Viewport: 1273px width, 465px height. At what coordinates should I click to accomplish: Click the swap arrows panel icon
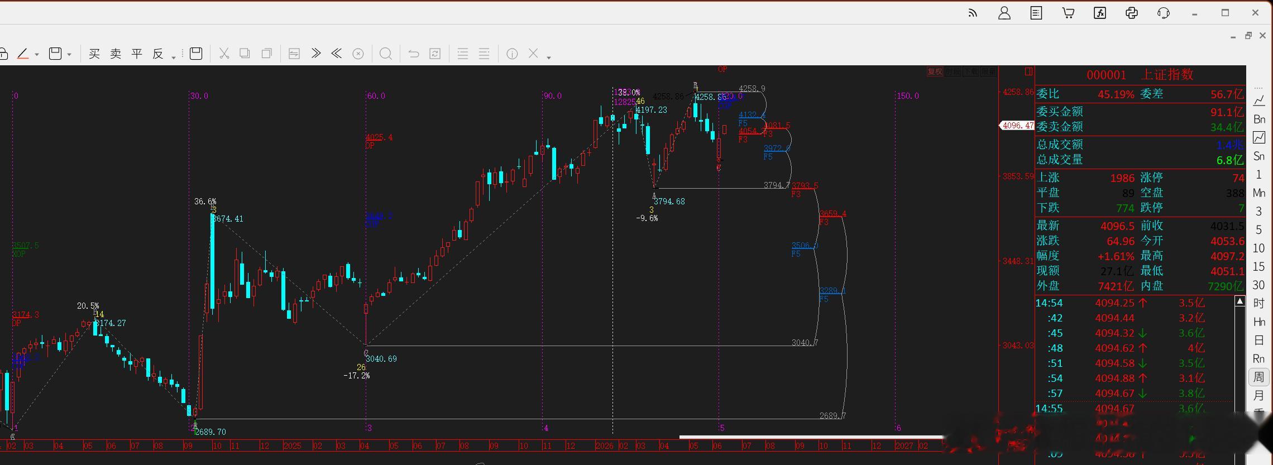[294, 54]
